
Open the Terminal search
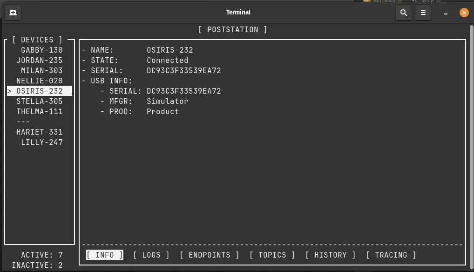point(403,13)
